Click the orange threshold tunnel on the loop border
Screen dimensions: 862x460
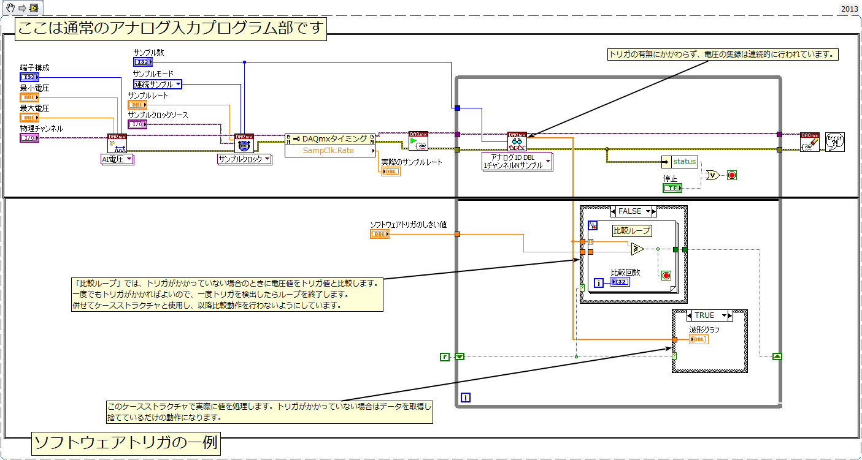point(458,234)
